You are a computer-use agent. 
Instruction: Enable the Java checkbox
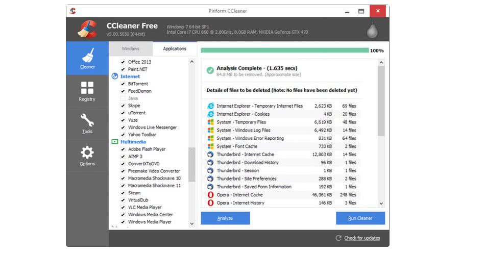(x=123, y=98)
